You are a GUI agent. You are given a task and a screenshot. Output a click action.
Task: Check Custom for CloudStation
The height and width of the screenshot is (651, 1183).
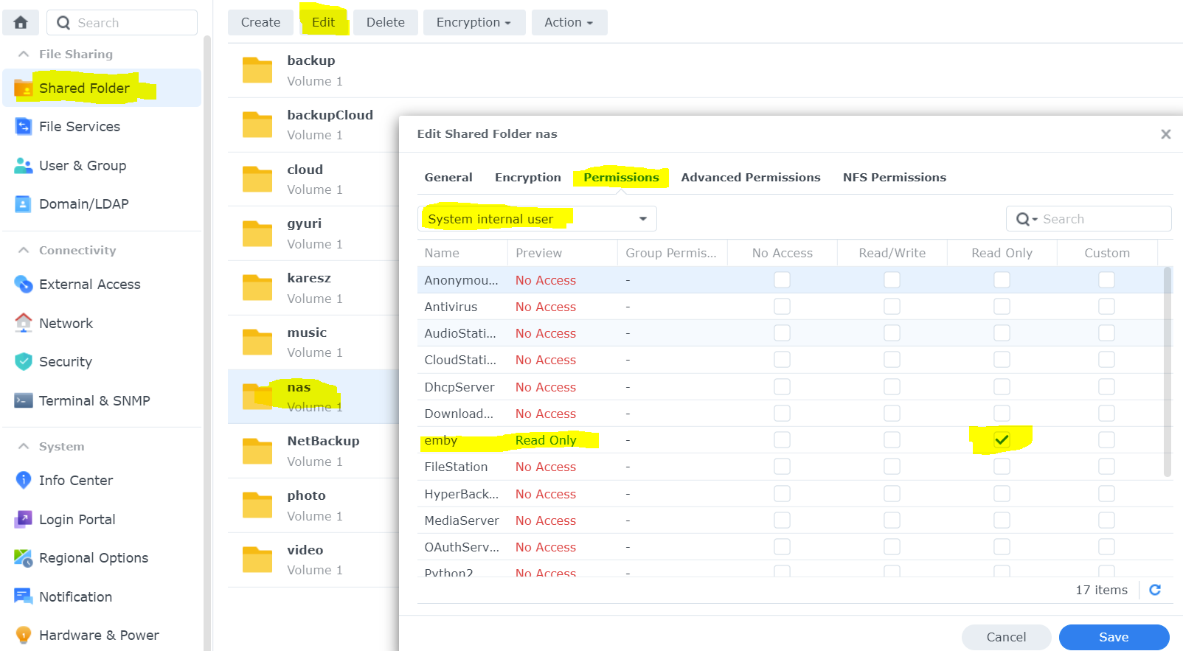pos(1106,360)
